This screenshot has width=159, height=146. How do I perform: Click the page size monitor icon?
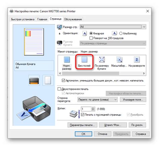(x=59, y=27)
